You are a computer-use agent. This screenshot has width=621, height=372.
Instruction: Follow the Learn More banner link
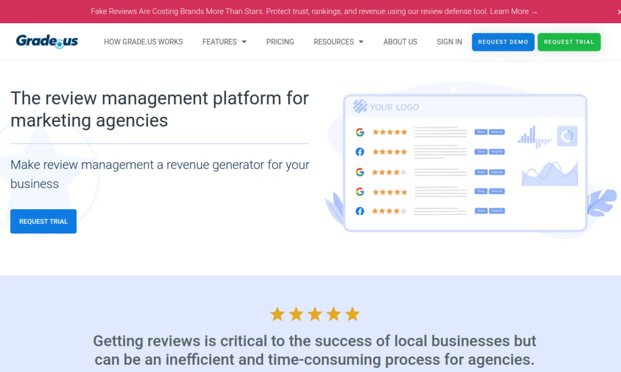click(514, 11)
